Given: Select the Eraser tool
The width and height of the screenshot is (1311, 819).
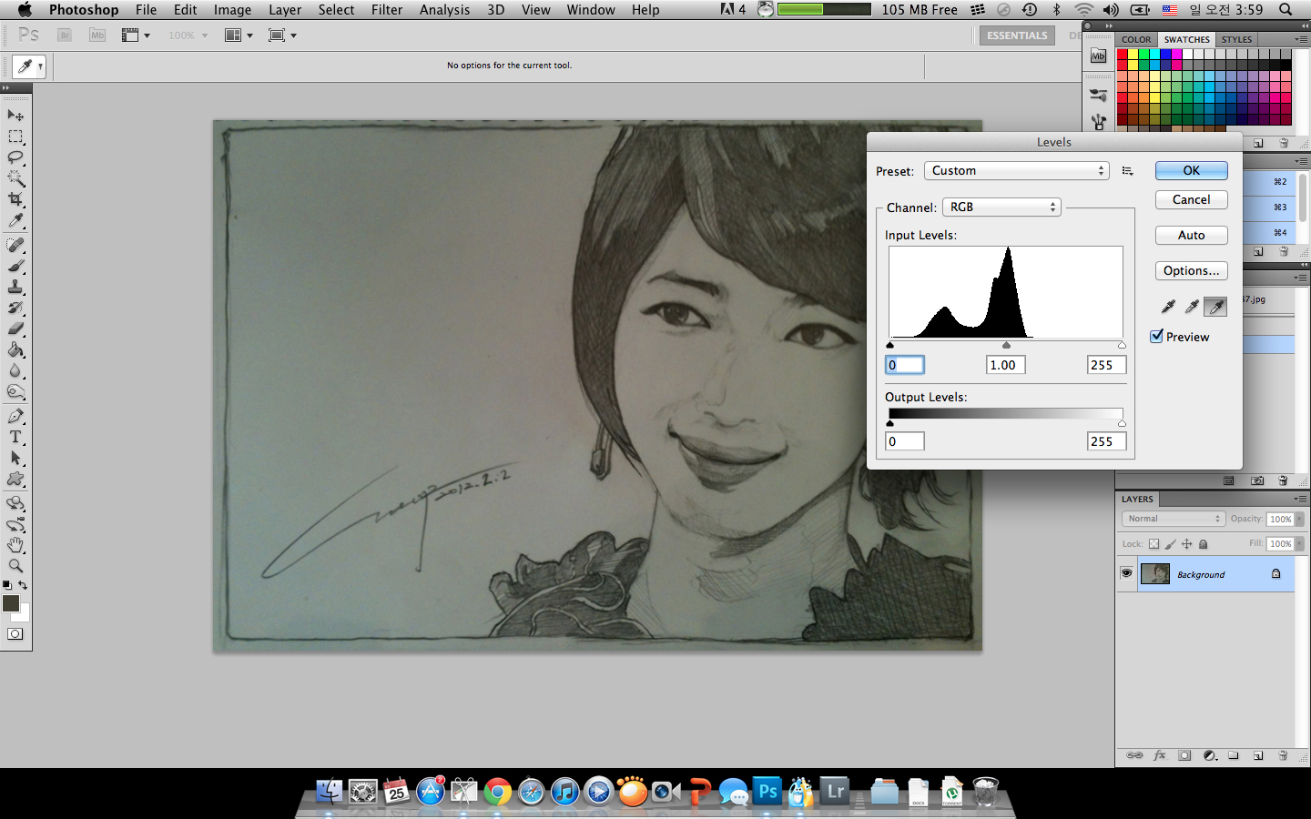Looking at the screenshot, I should pos(15,329).
